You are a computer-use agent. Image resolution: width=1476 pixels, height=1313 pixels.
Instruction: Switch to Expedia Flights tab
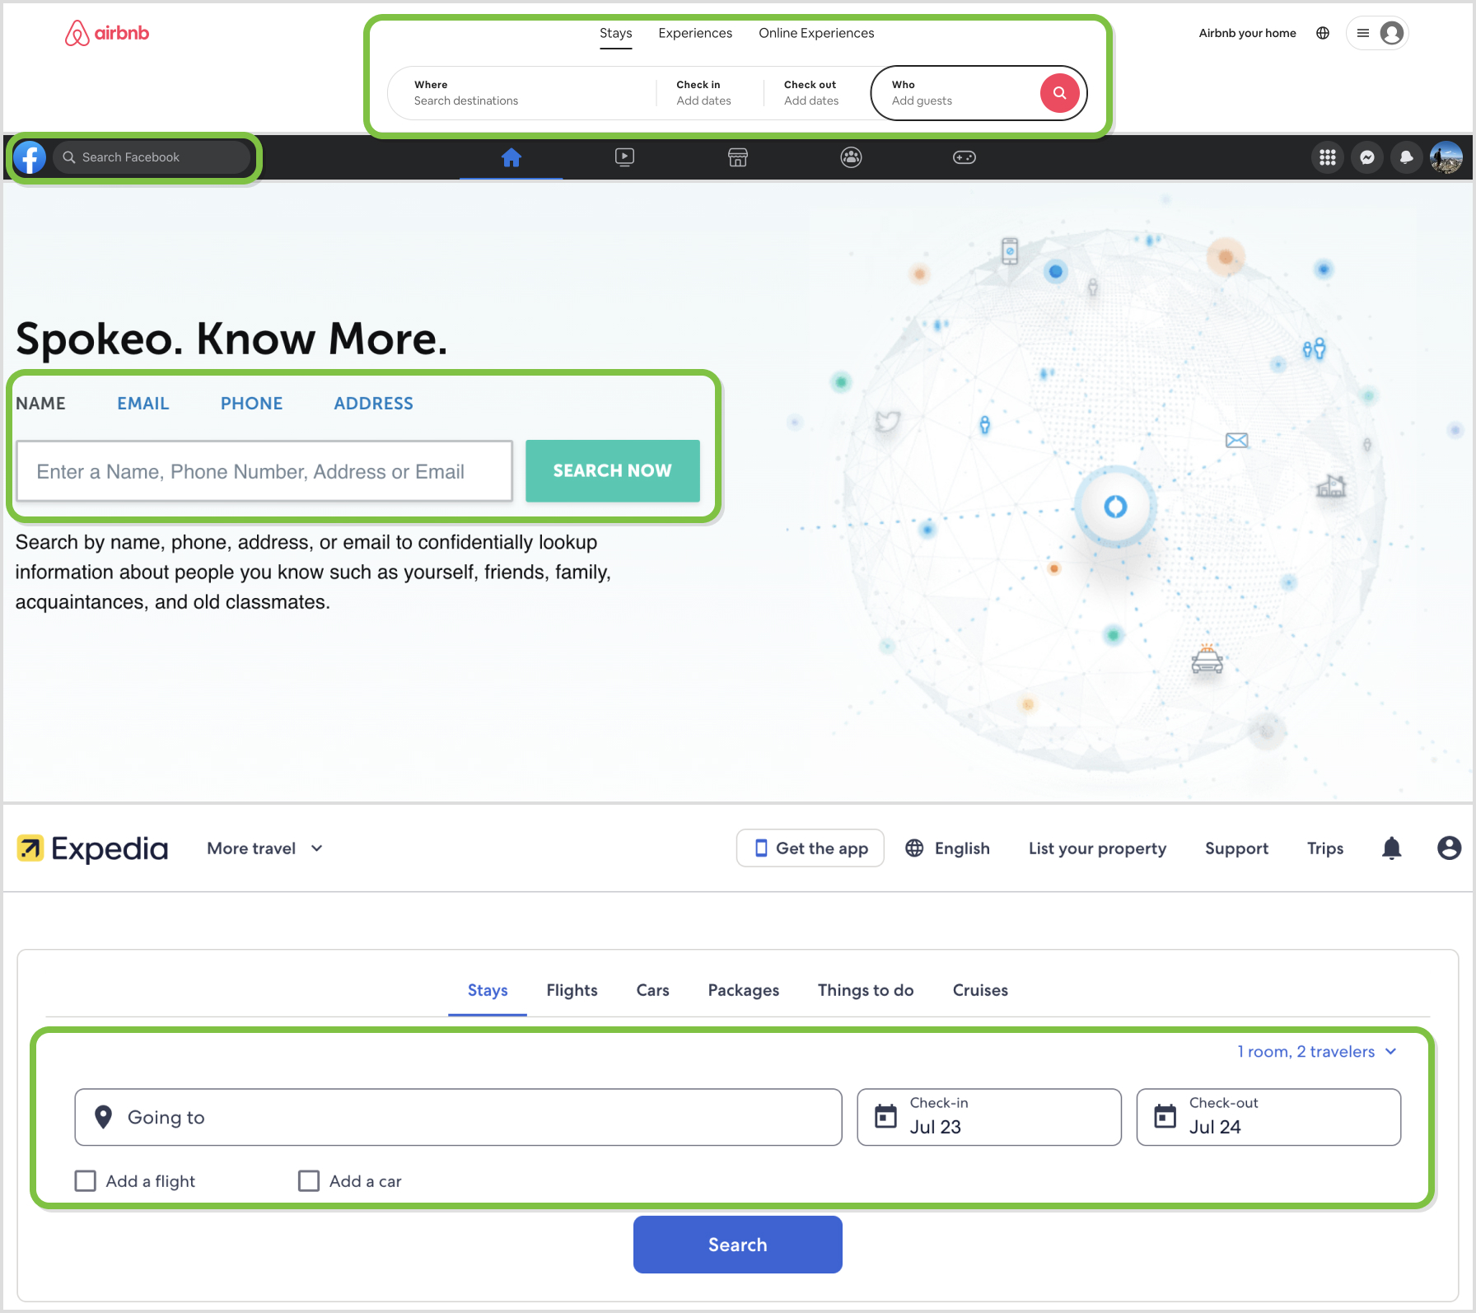tap(572, 990)
